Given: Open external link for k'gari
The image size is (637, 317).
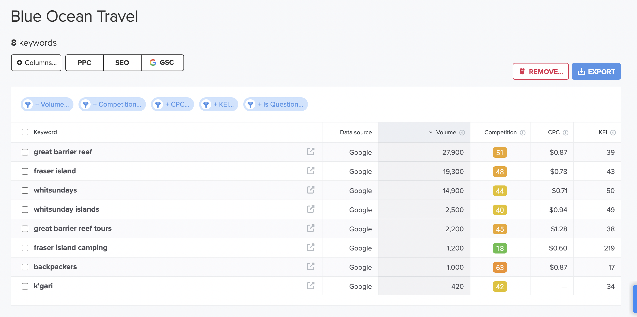Looking at the screenshot, I should pos(310,286).
